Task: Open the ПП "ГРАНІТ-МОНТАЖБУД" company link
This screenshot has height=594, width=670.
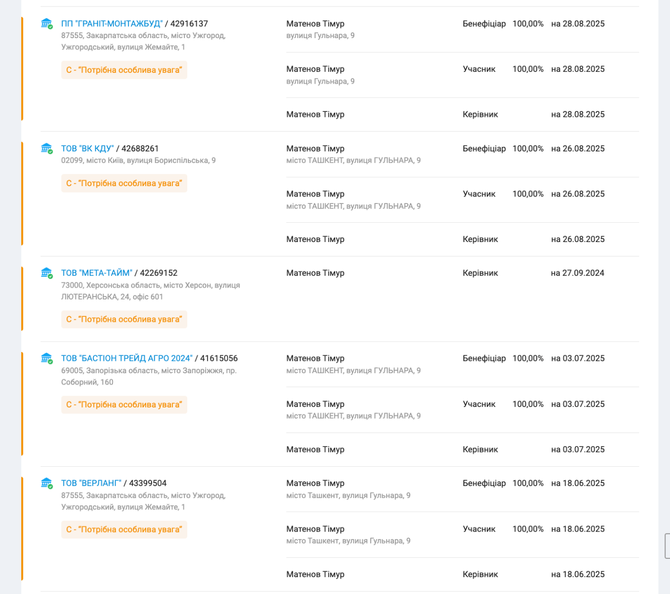Action: pos(112,24)
